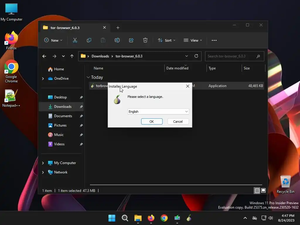300x225 pixels.
Task: Click the 48,465 KB size cell
Action: click(255, 86)
